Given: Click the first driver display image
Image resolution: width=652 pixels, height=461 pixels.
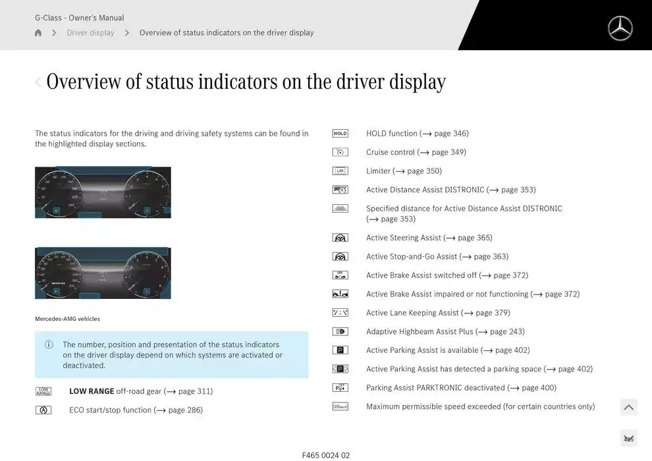Looking at the screenshot, I should click(x=103, y=192).
